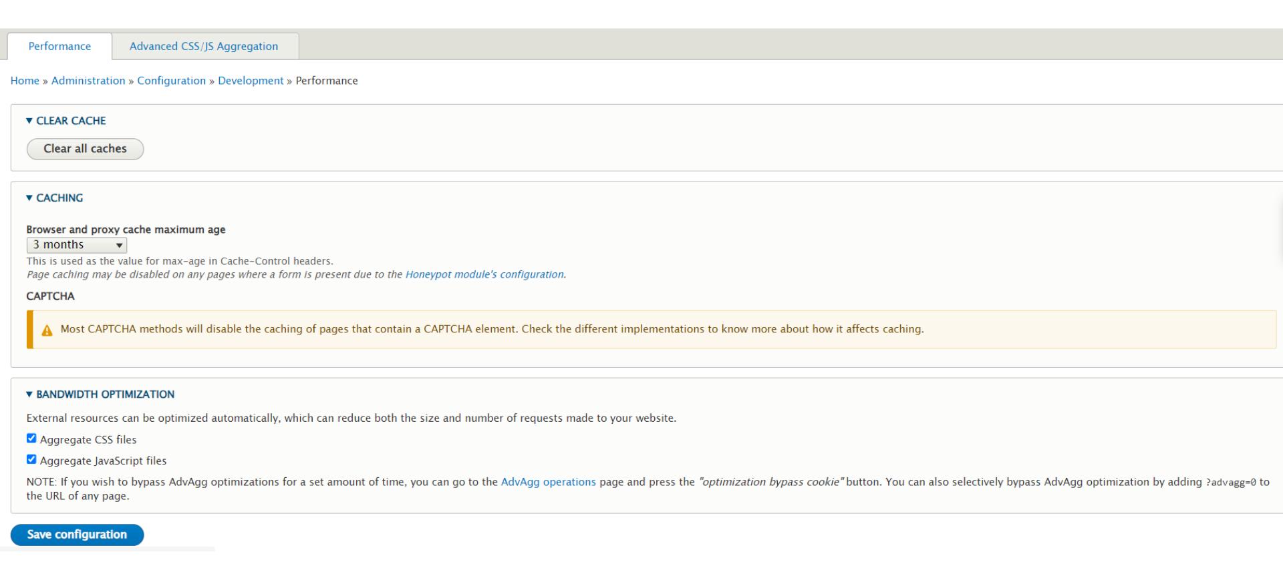
Task: Go to the Home breadcrumb link
Action: [25, 81]
